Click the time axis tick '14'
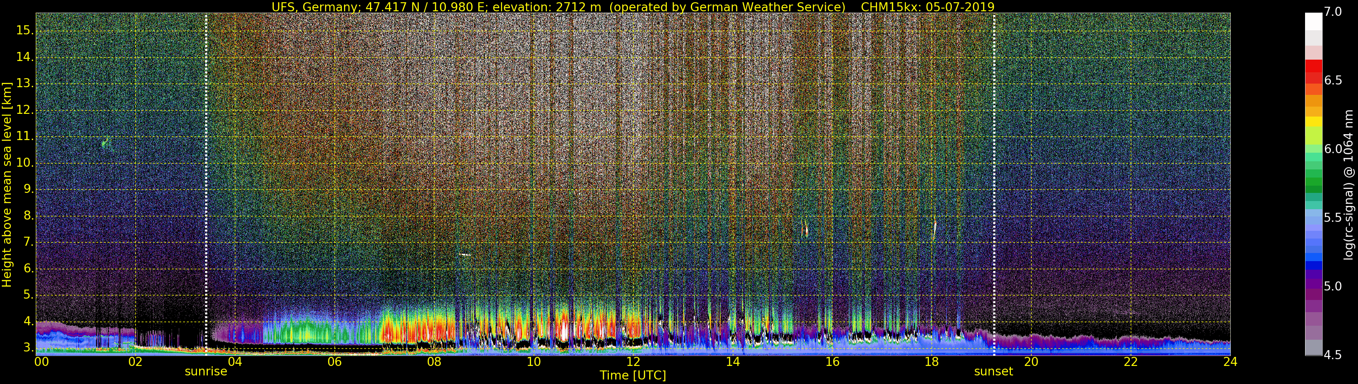The width and height of the screenshot is (1358, 384). tap(733, 362)
